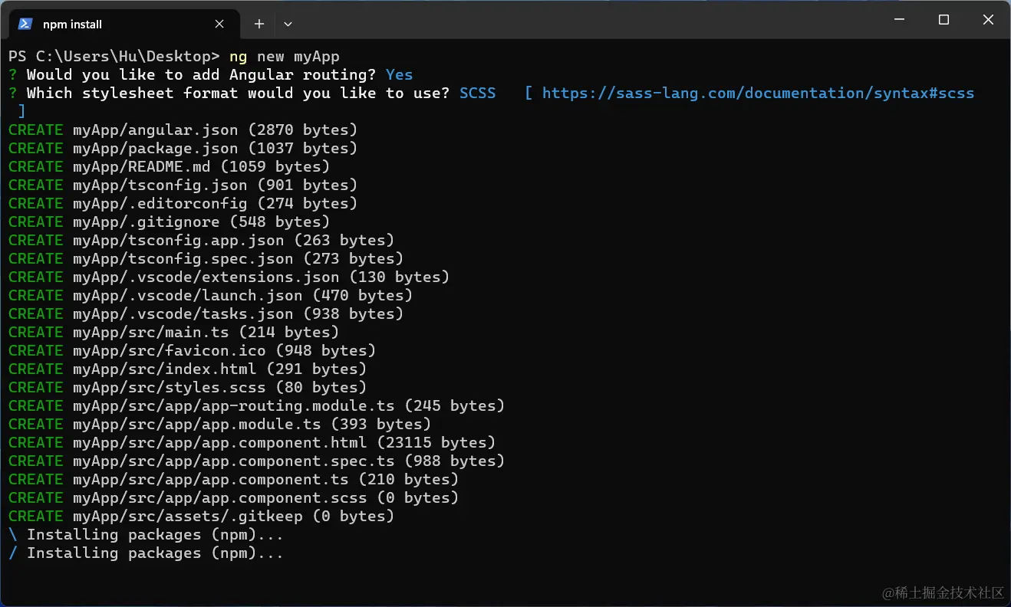Close the terminal window
Viewport: 1011px width, 607px height.
click(988, 20)
